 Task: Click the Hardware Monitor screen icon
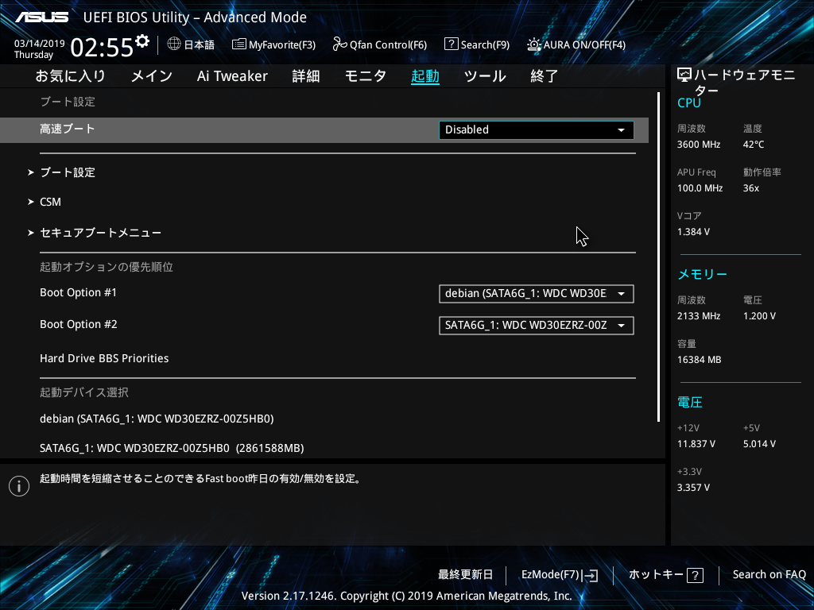(684, 75)
